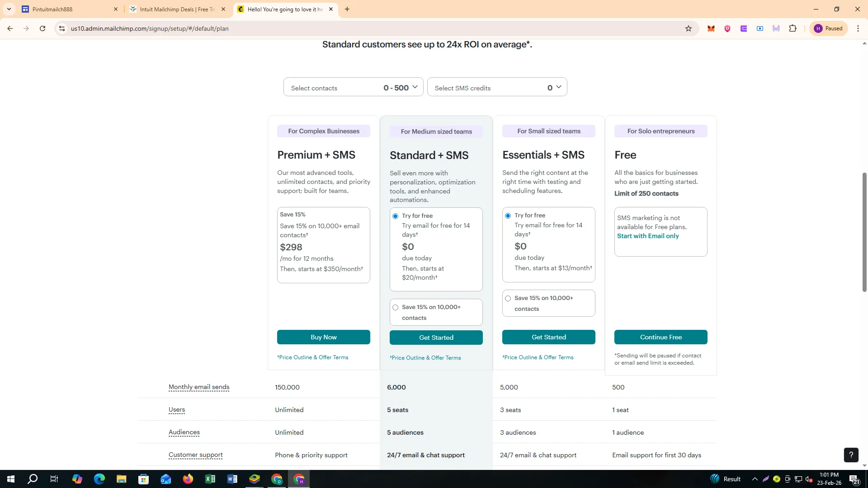868x488 pixels.
Task: Open the notification center icon
Action: [x=854, y=479]
